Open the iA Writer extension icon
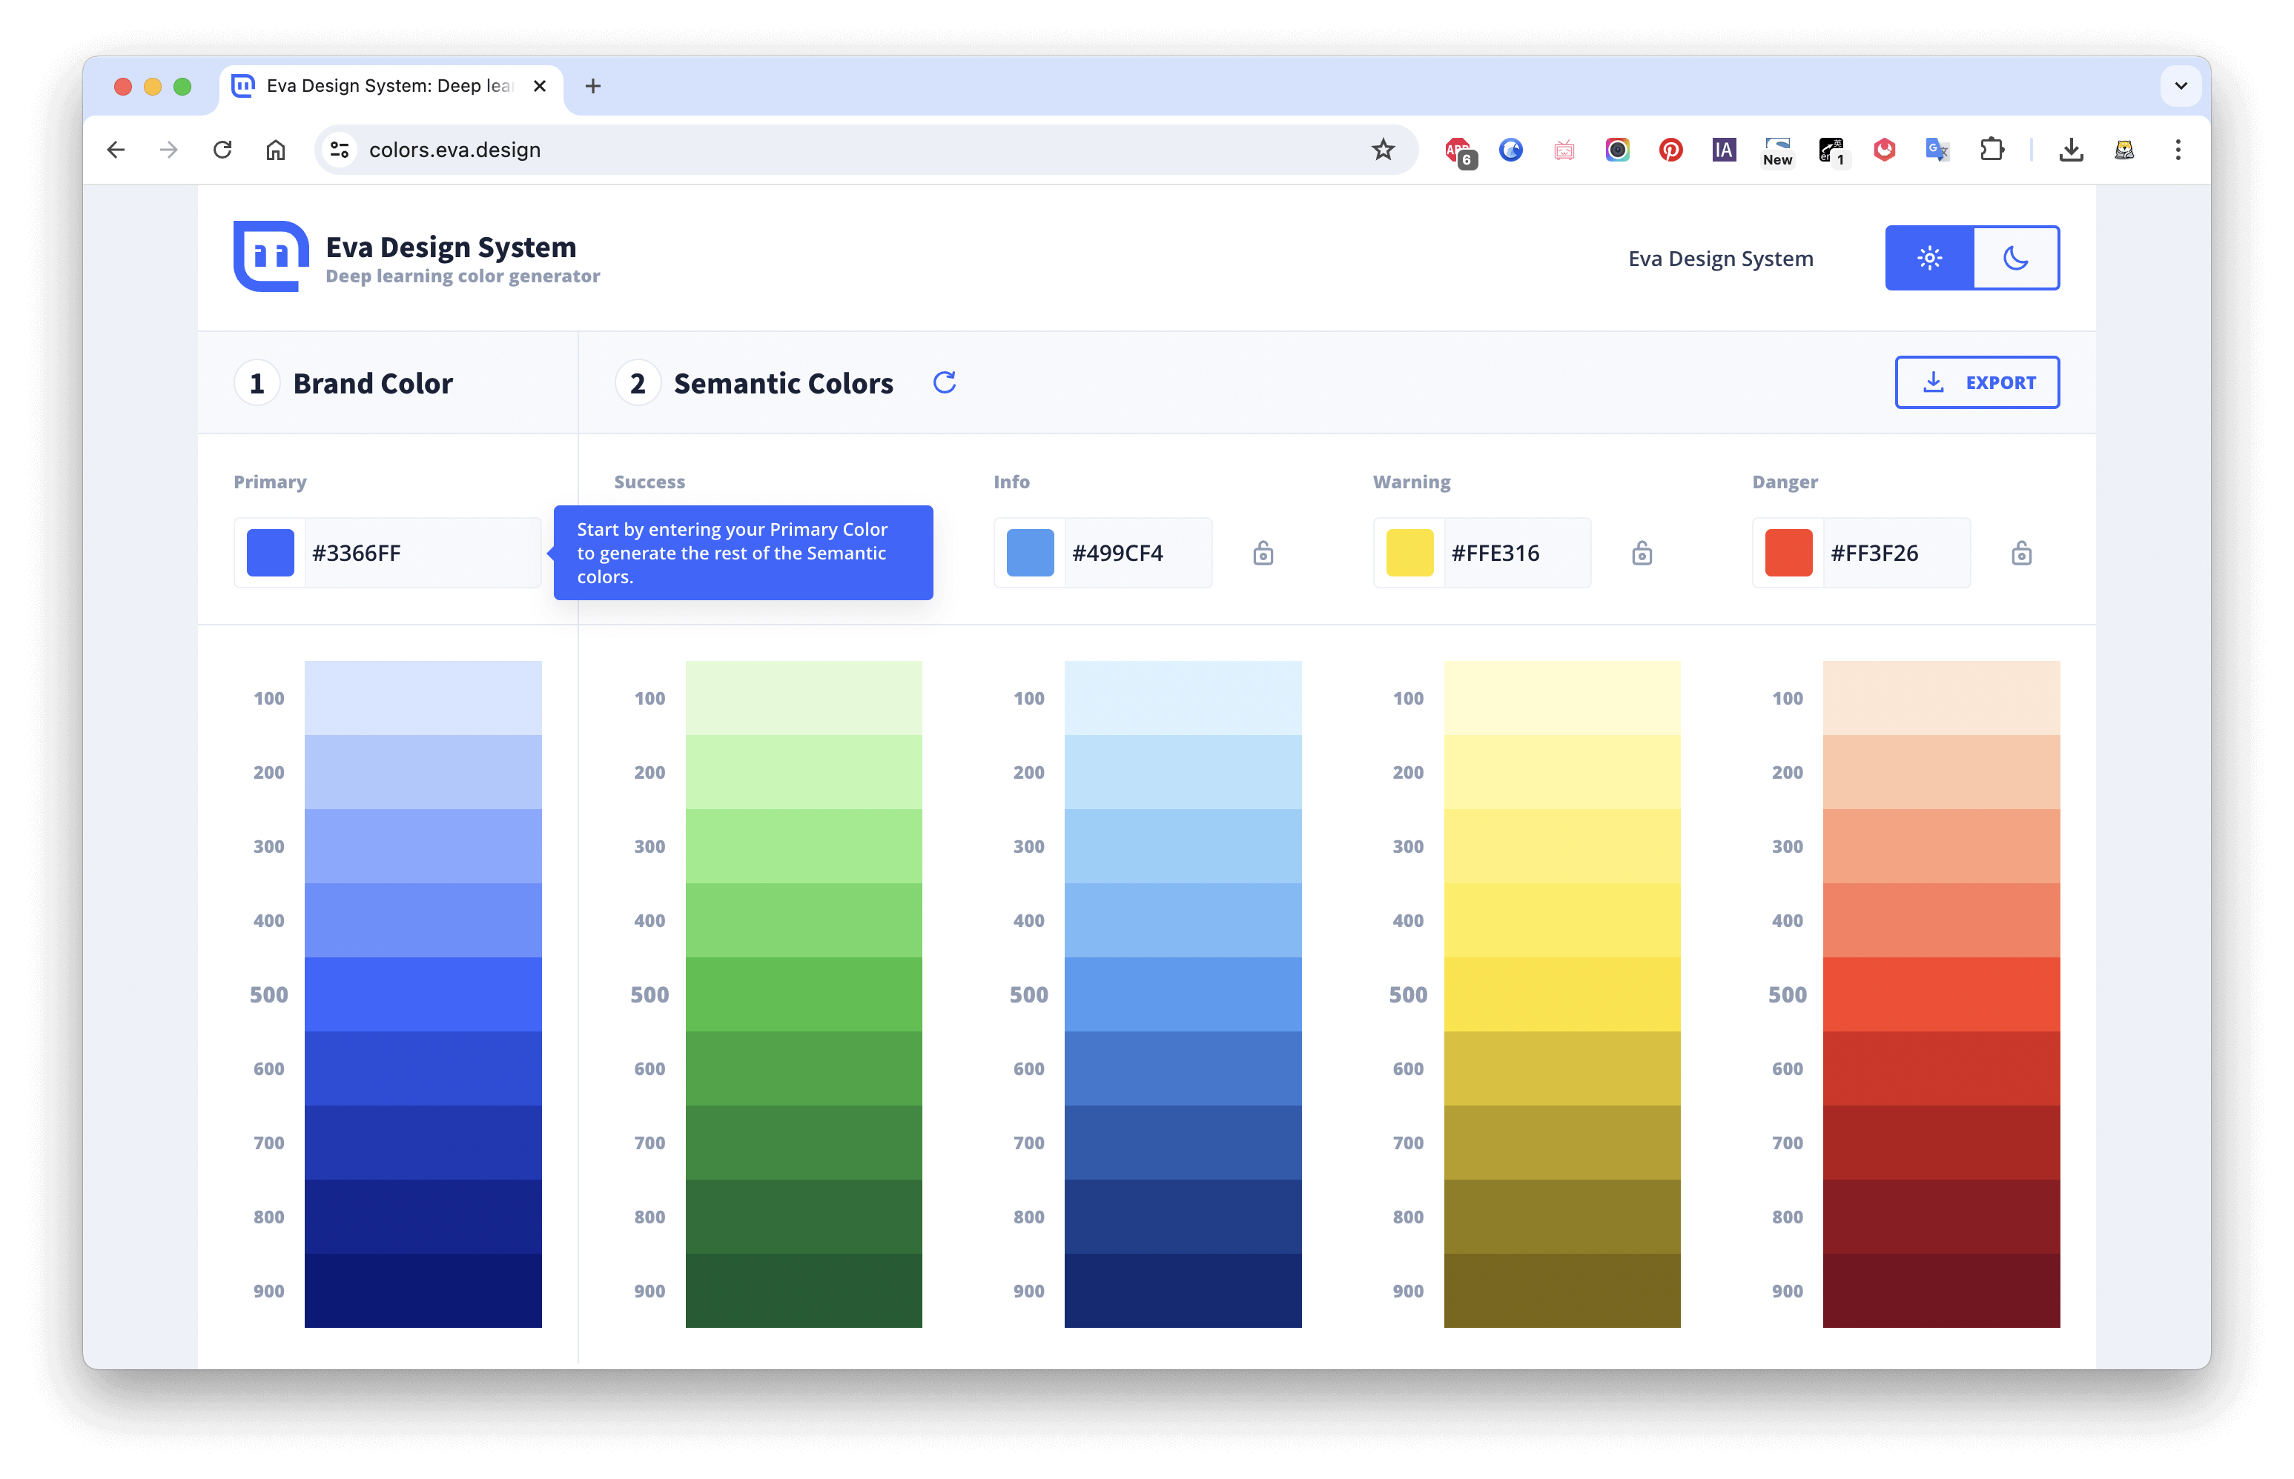Viewport: 2294px width, 1479px height. pyautogui.click(x=1723, y=150)
